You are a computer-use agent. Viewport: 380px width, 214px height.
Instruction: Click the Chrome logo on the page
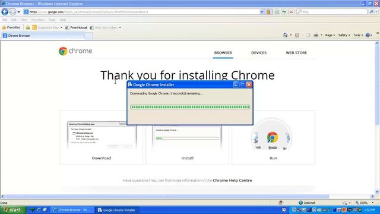click(75, 51)
